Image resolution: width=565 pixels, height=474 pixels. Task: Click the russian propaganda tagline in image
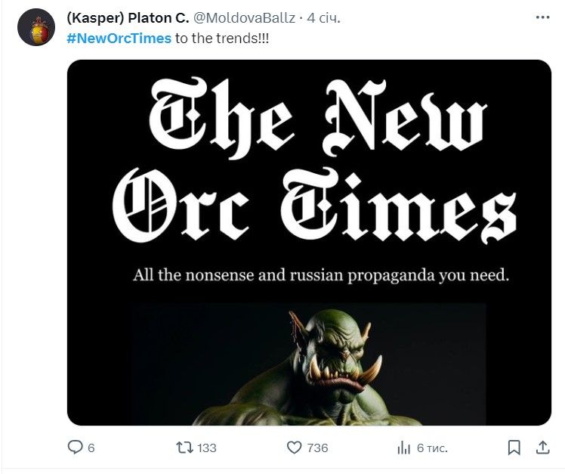click(x=321, y=275)
